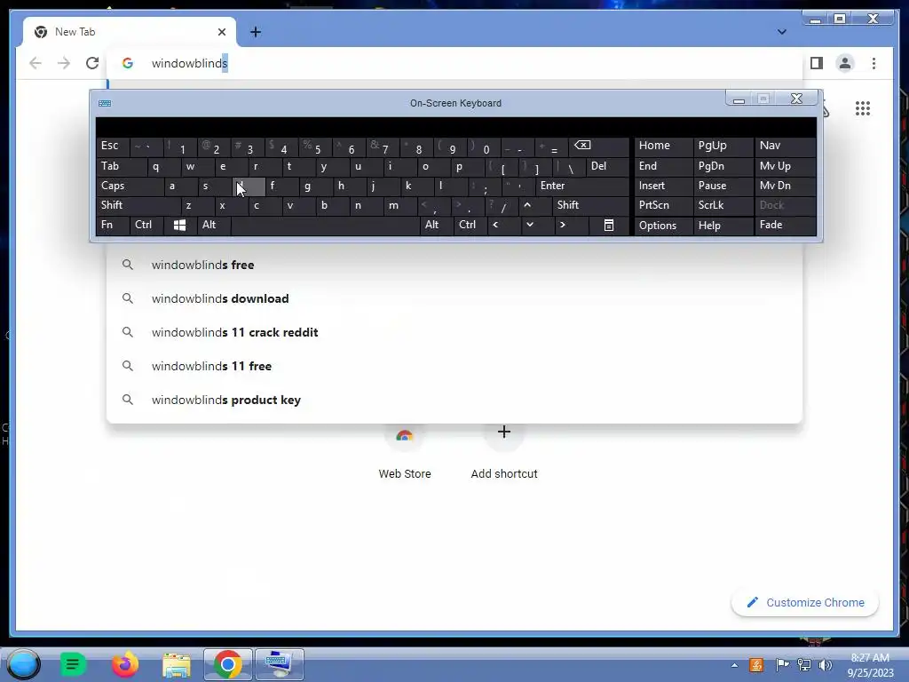Click the Windows logo key on the on-screen keyboard
Screen dimensions: 909x682
pyautogui.click(x=179, y=225)
